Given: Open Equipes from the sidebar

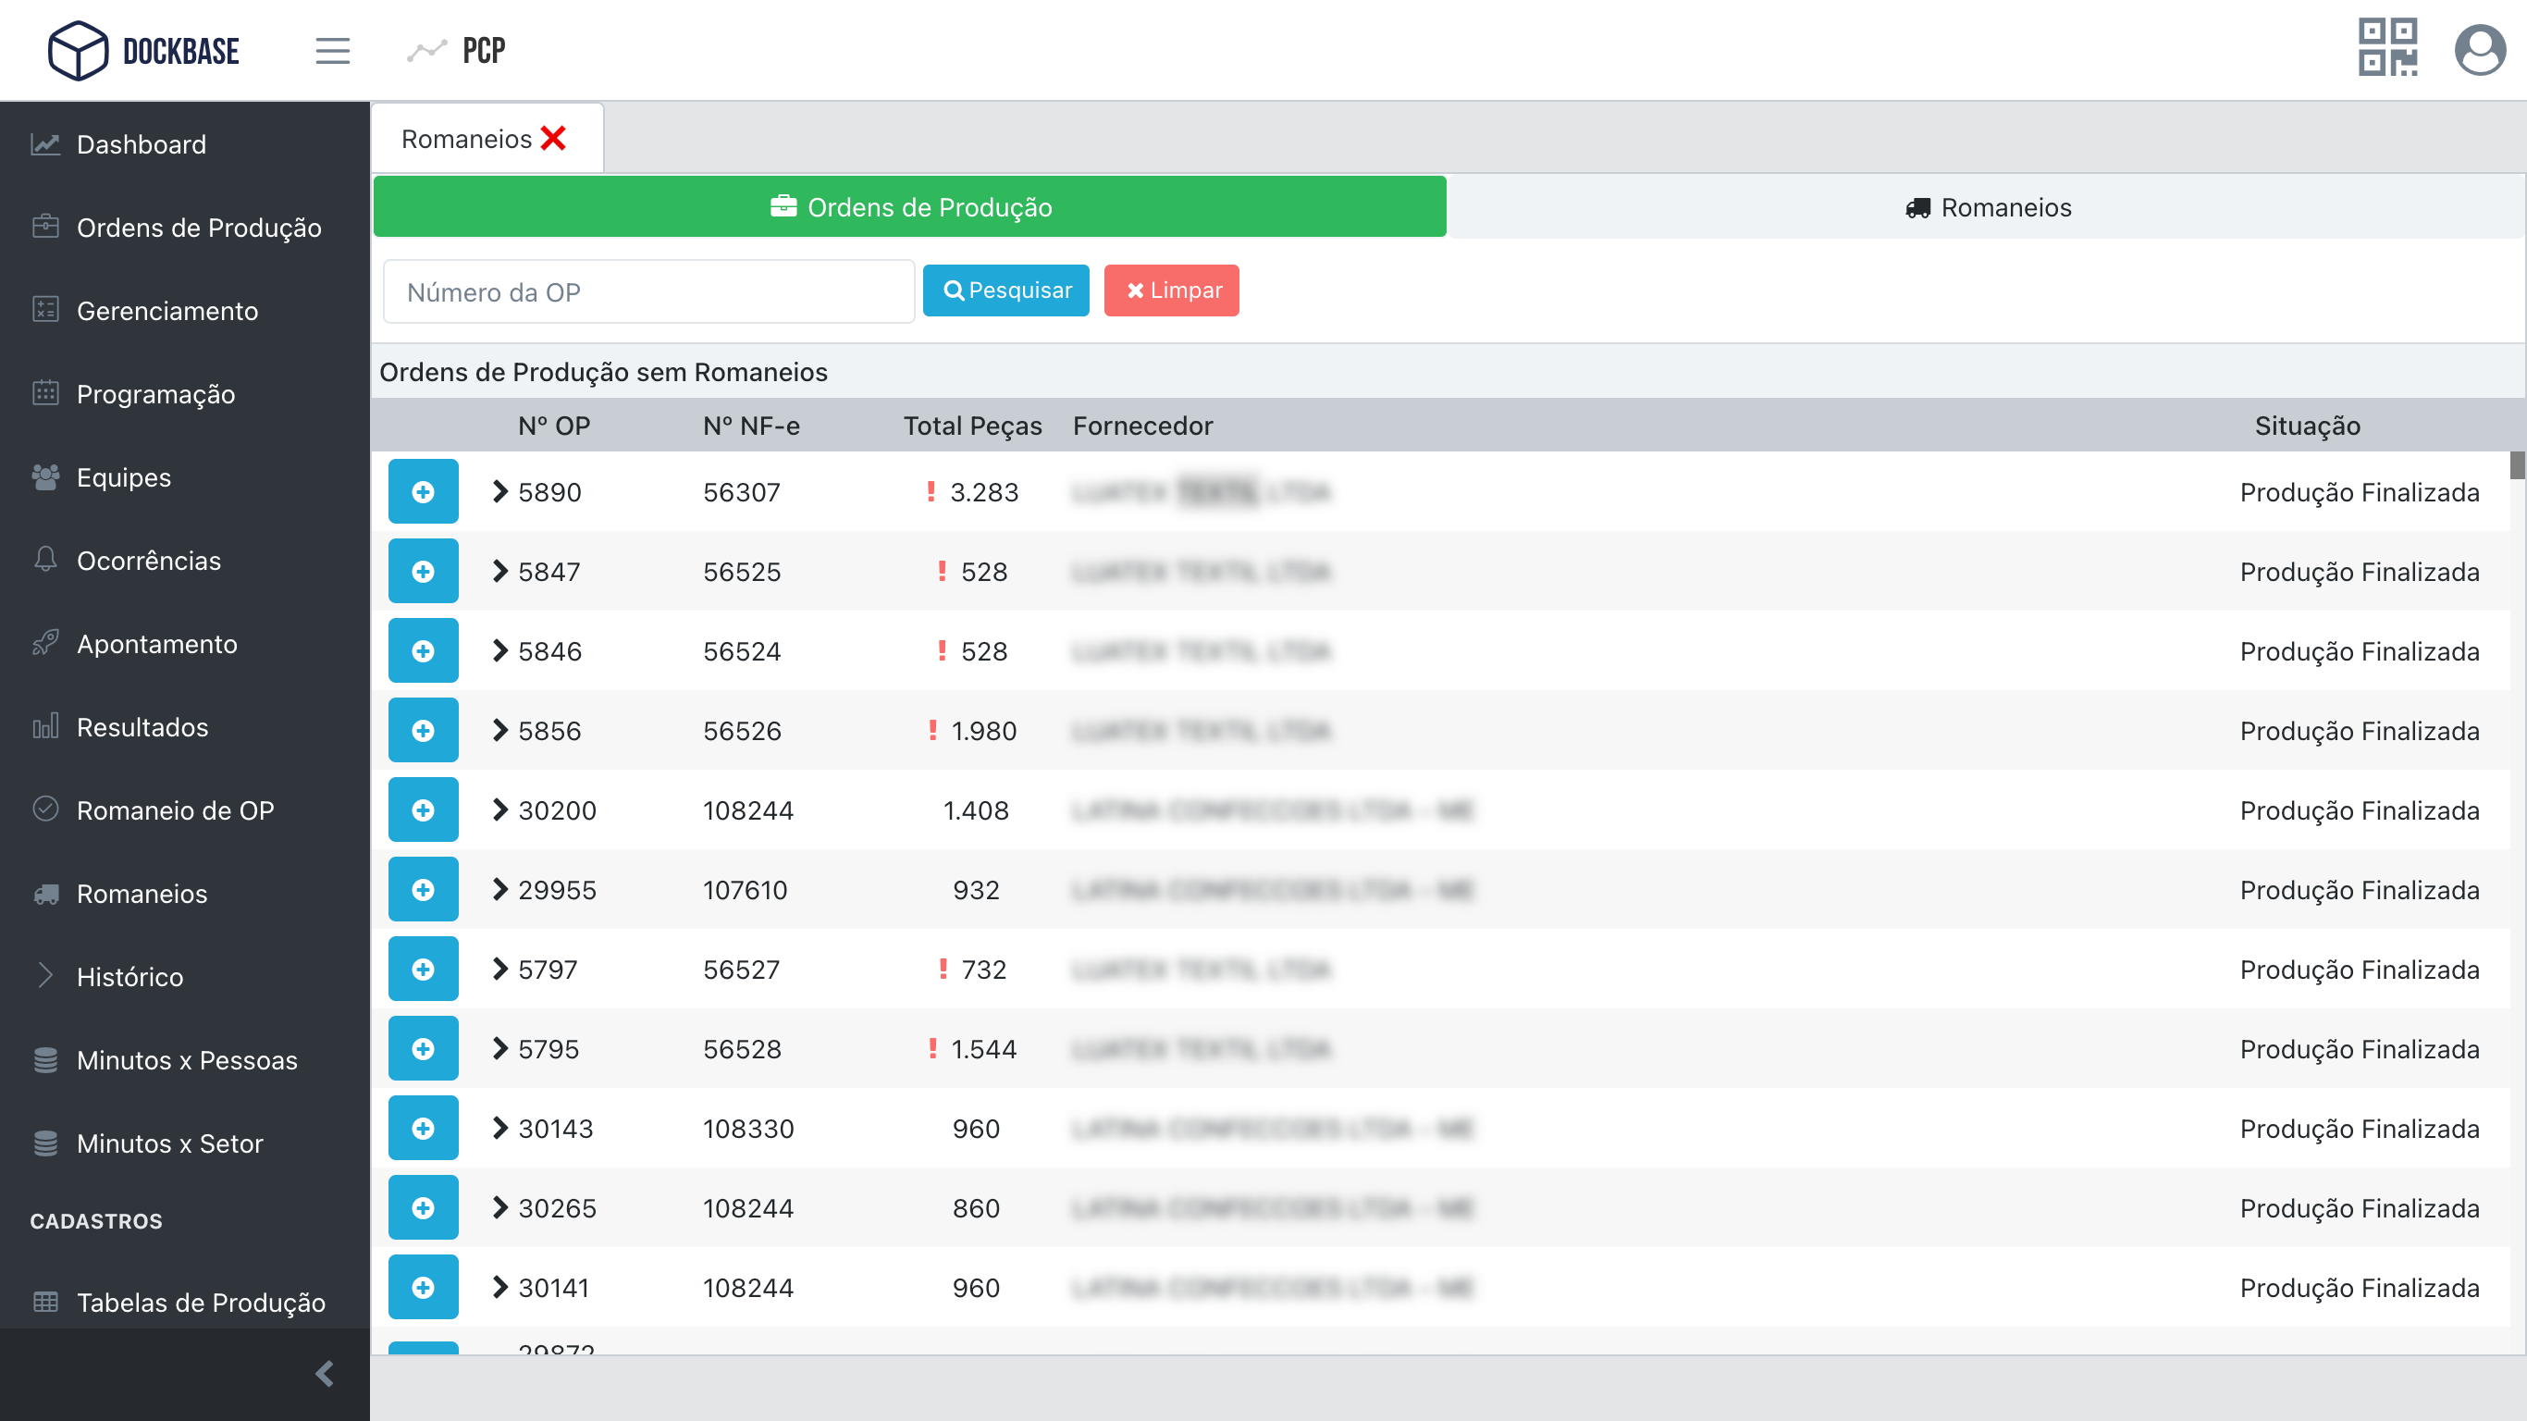Looking at the screenshot, I should (124, 477).
